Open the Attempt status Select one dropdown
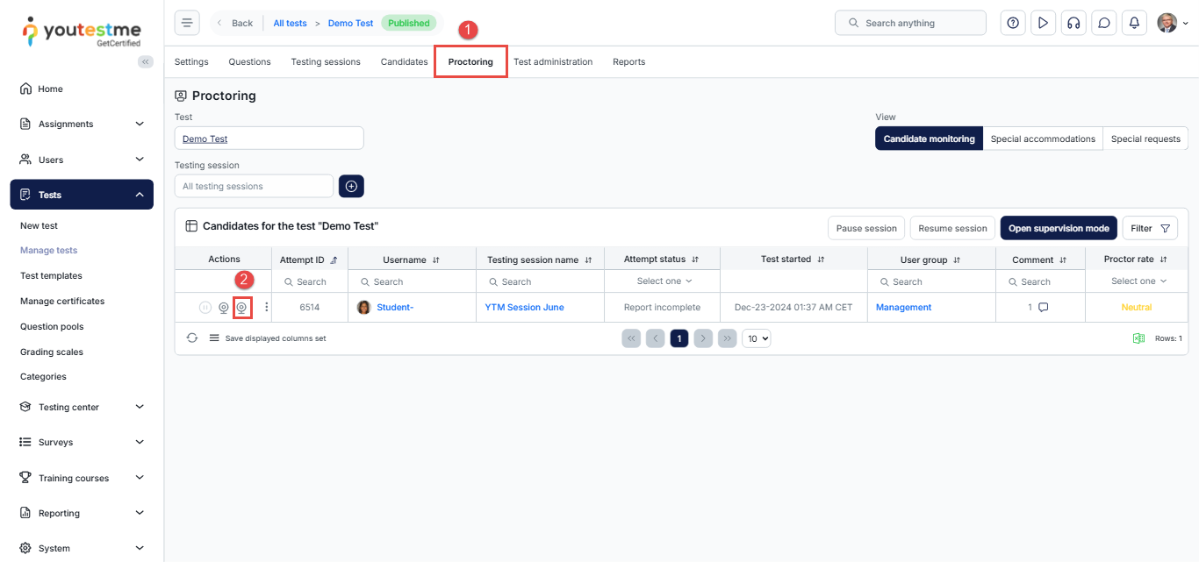The width and height of the screenshot is (1199, 562). 664,281
